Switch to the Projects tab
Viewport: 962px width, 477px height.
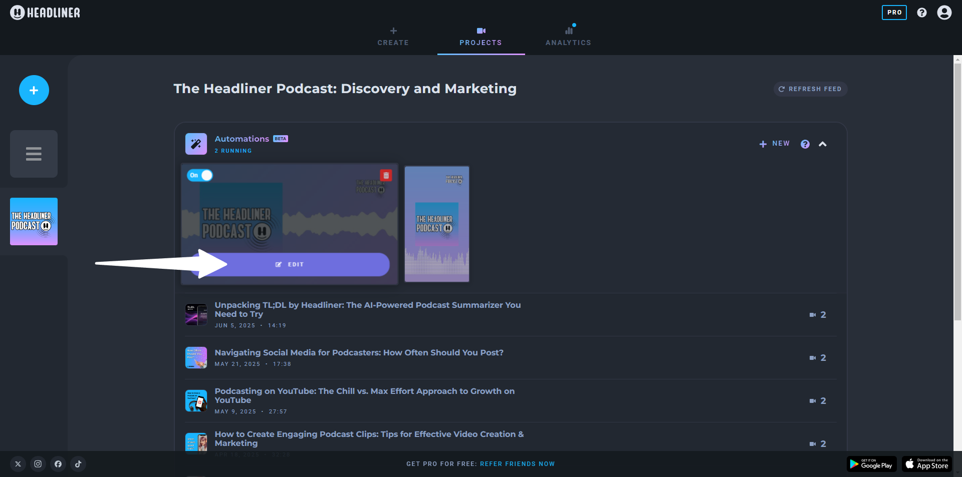pyautogui.click(x=481, y=37)
